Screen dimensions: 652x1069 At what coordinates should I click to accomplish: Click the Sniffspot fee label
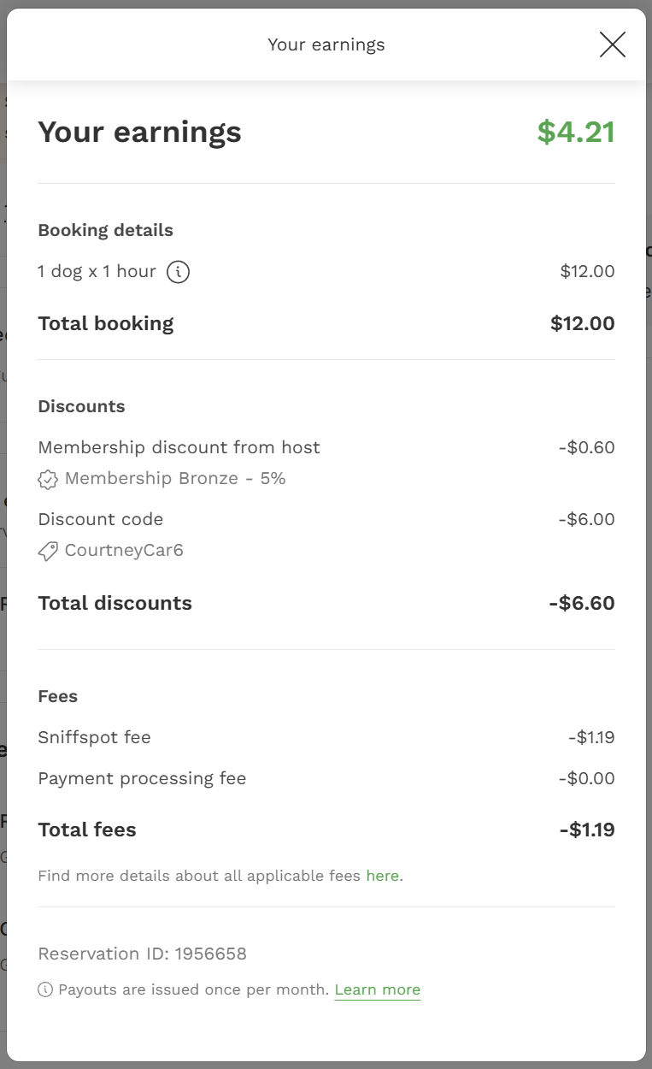pyautogui.click(x=94, y=737)
